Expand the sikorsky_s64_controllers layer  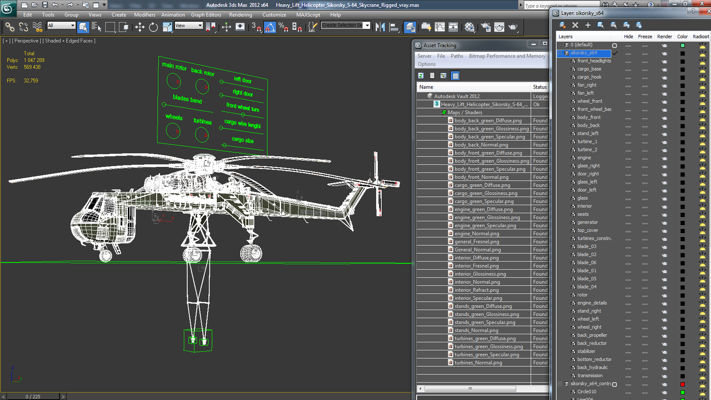[x=560, y=384]
